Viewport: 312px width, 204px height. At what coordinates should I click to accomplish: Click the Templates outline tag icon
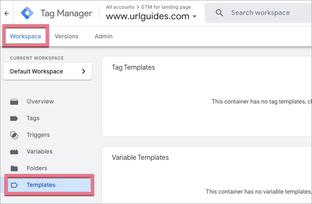click(x=14, y=185)
